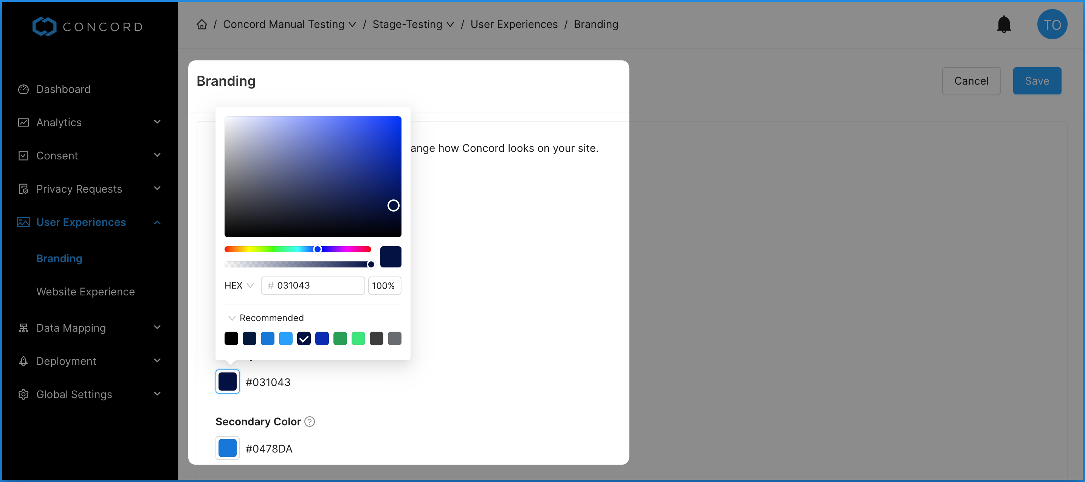Click the Cancel button
Screen dimensions: 1085x482
pos(970,81)
